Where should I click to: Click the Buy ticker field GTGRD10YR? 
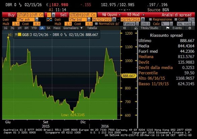[30, 15]
